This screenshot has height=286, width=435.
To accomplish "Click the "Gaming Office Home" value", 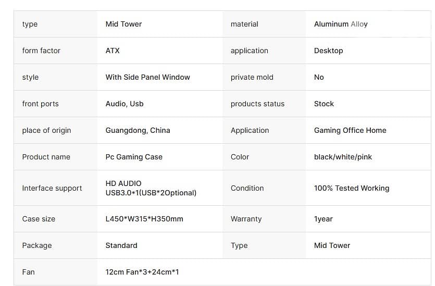I will (350, 130).
